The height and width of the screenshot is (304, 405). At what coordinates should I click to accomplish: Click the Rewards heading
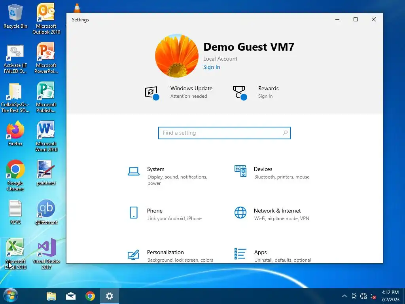[x=269, y=88]
